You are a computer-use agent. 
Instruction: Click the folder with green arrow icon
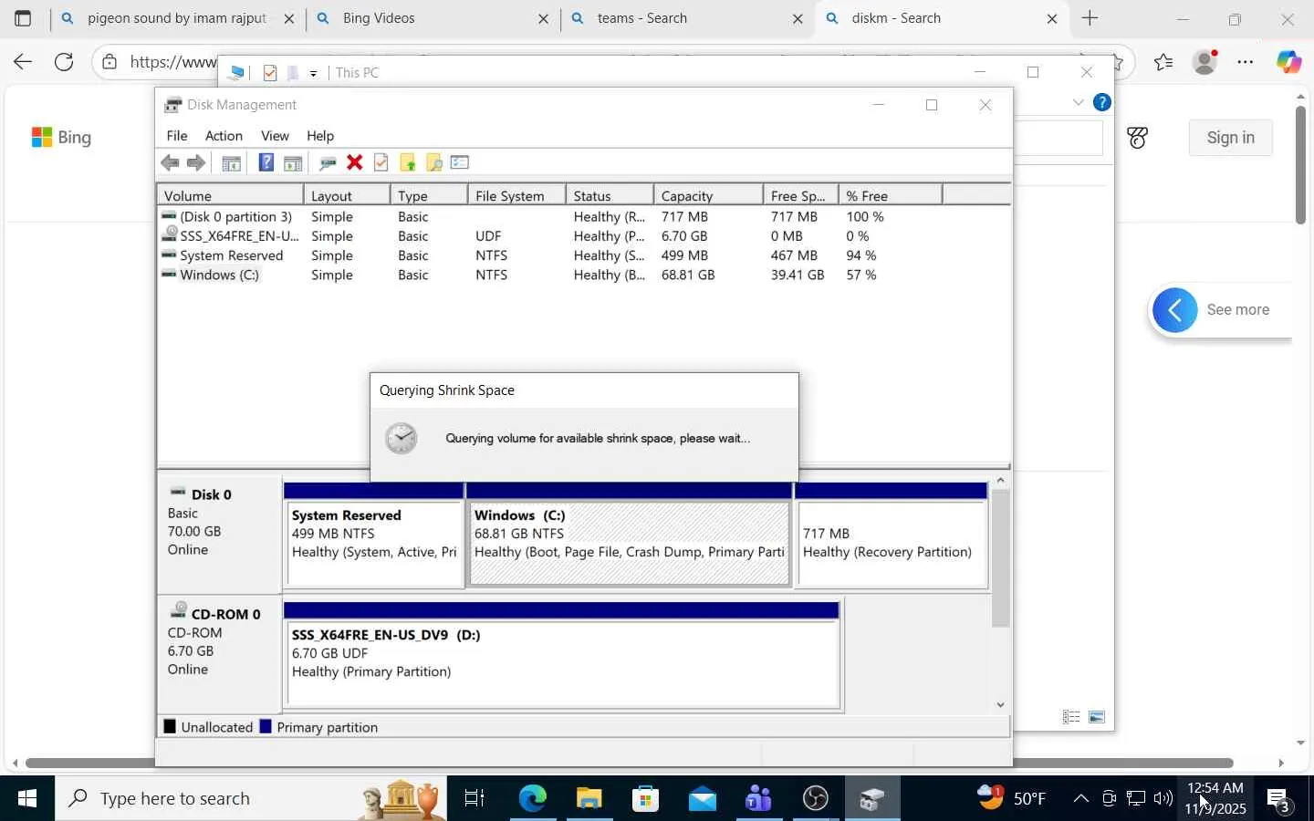[408, 162]
